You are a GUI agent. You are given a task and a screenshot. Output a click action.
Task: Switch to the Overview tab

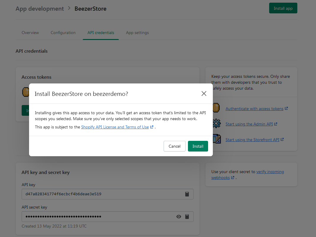pyautogui.click(x=30, y=33)
